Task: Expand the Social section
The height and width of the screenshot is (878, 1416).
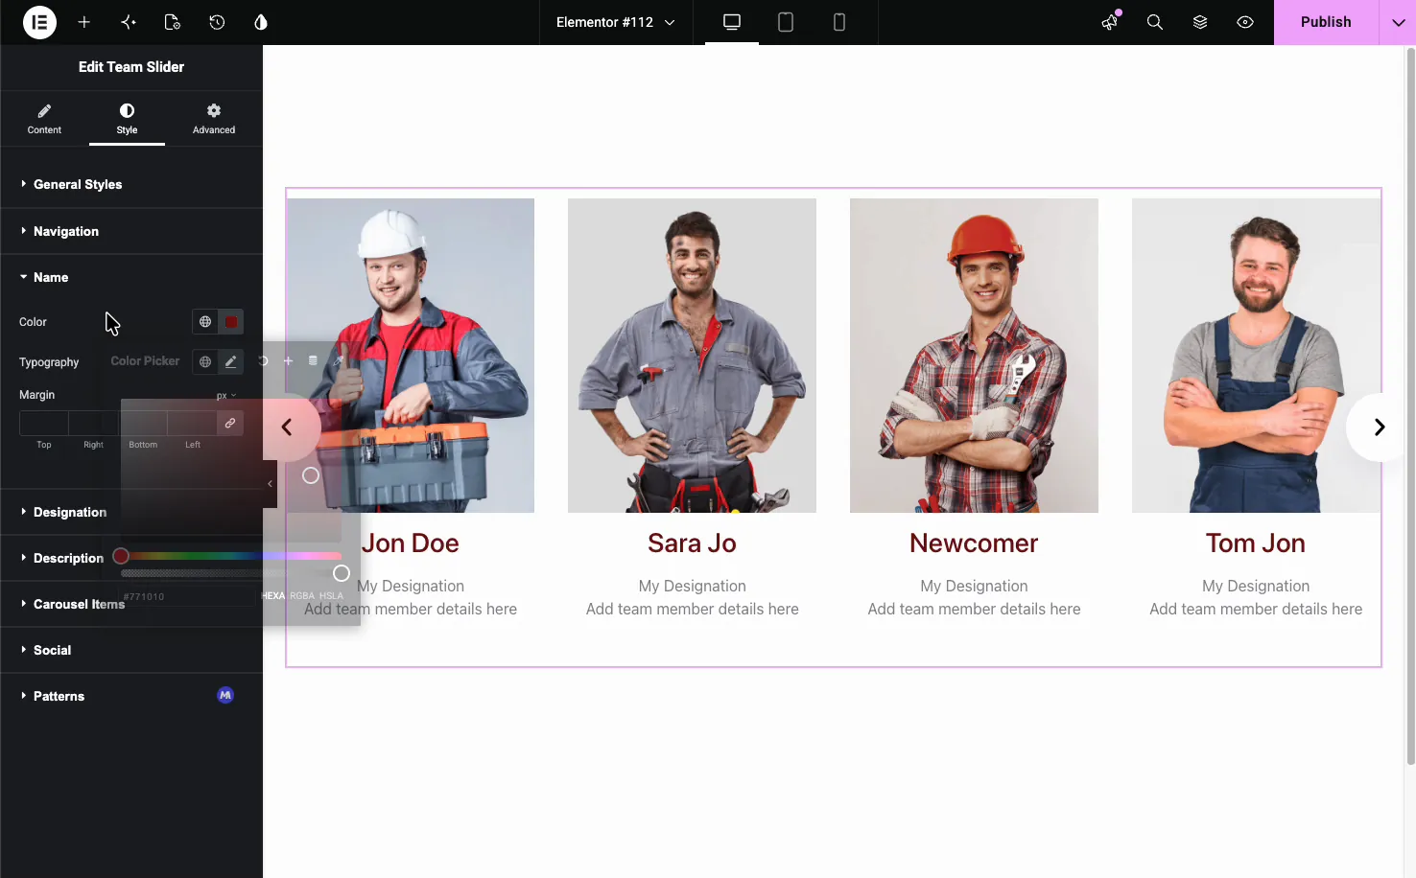Action: pyautogui.click(x=131, y=650)
